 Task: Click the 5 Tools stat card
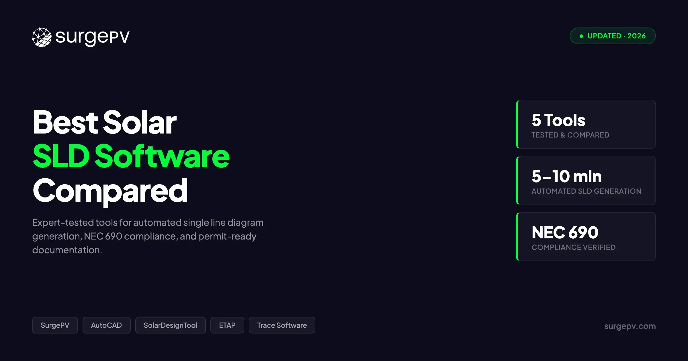(x=586, y=124)
